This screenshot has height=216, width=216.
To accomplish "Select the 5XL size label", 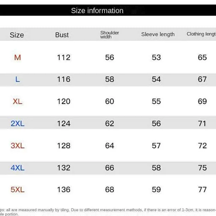I will point(17,190).
